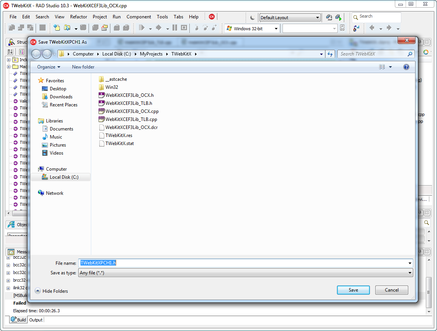Open the Win32 folder
The height and width of the screenshot is (331, 437).
pos(109,87)
